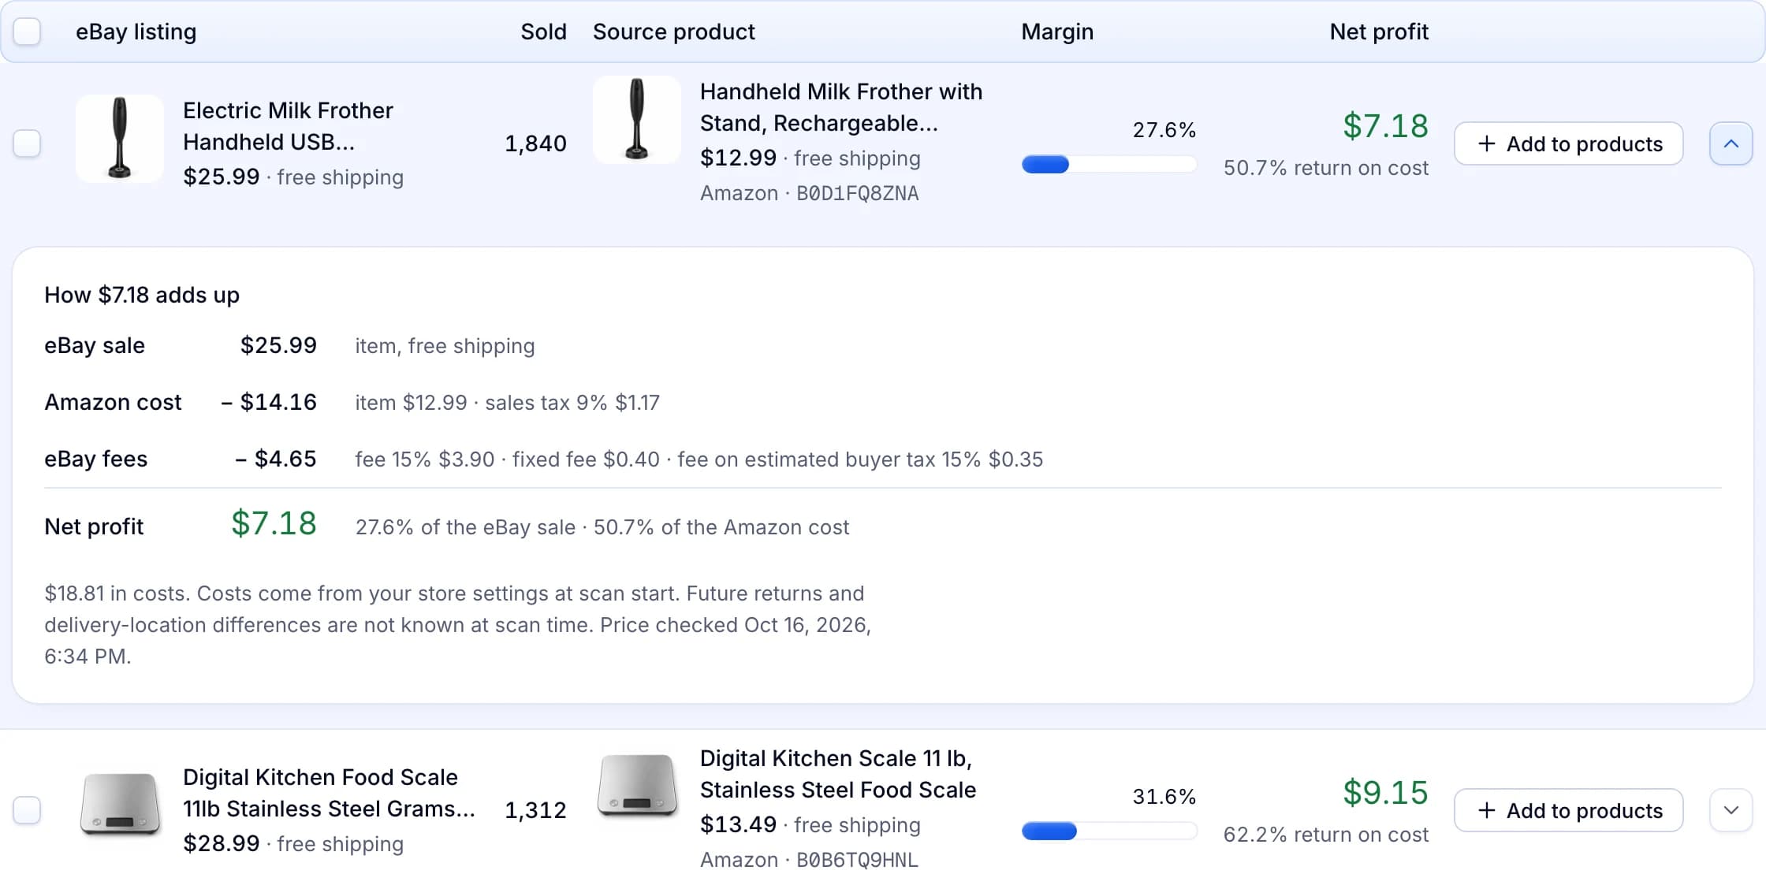Tick the select-all checkbox in the header
1766x889 pixels.
27,32
